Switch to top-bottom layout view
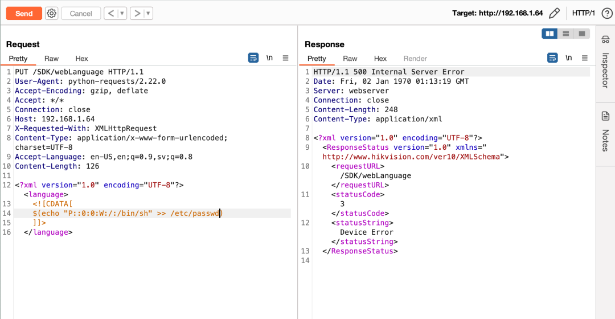 [x=565, y=34]
